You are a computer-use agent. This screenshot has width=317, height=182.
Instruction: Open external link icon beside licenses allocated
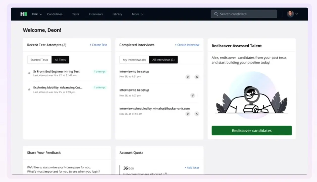click(x=165, y=174)
